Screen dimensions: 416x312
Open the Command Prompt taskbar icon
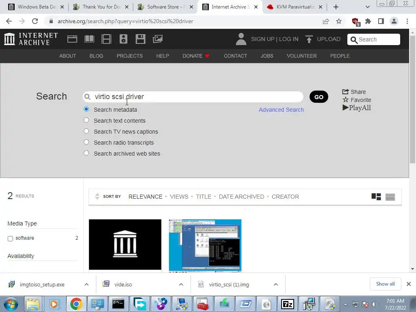tap(118, 304)
